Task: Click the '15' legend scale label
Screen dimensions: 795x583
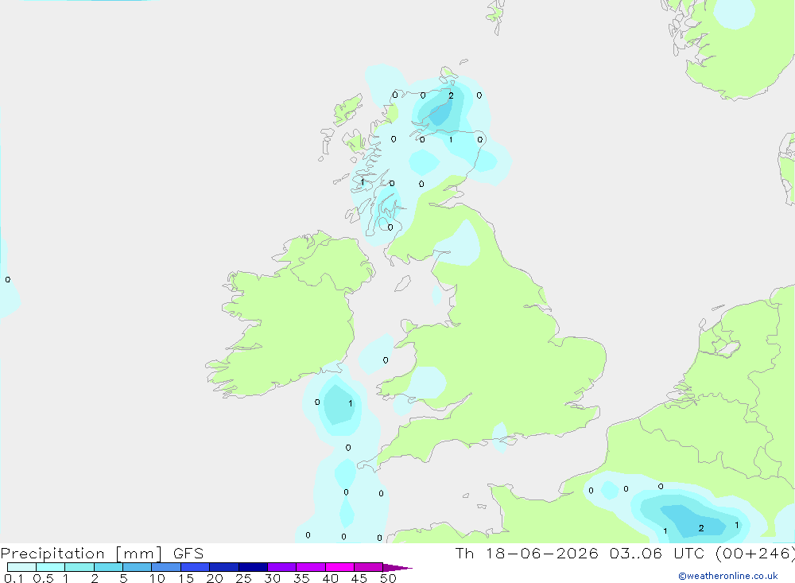Action: pyautogui.click(x=186, y=578)
